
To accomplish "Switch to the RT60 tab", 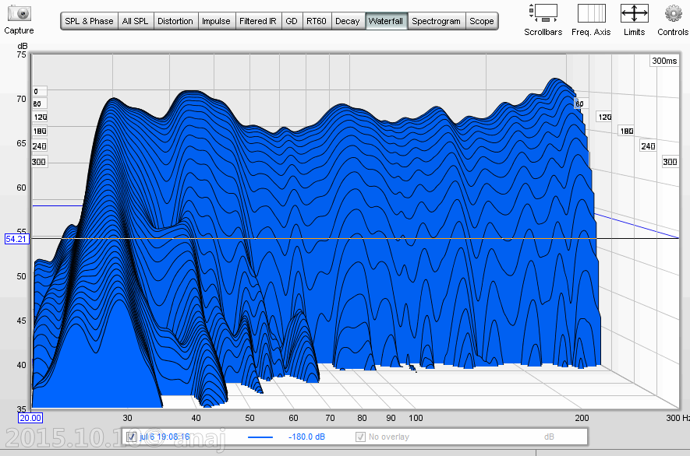I will (317, 21).
